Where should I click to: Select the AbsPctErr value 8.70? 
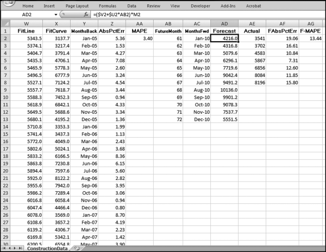point(112,215)
